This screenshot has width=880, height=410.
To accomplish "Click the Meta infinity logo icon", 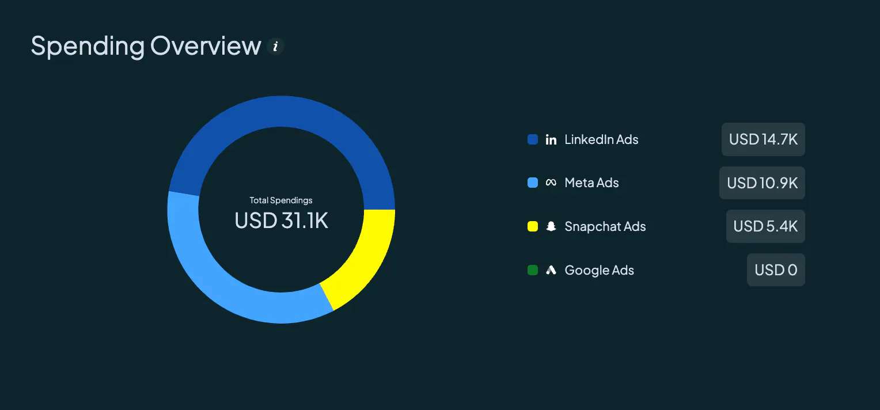I will pyautogui.click(x=551, y=183).
